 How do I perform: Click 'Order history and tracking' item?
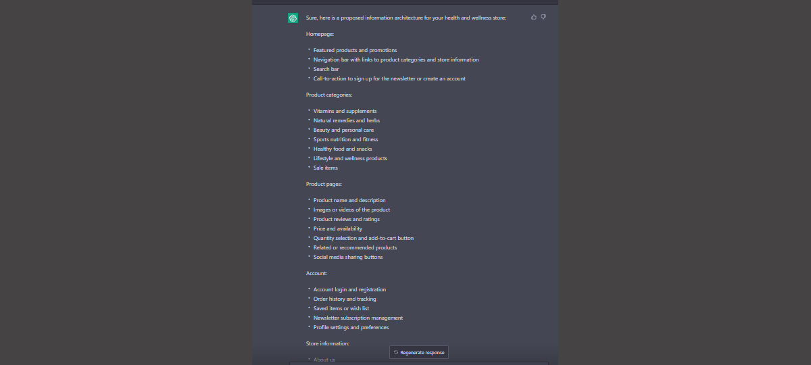(x=345, y=299)
